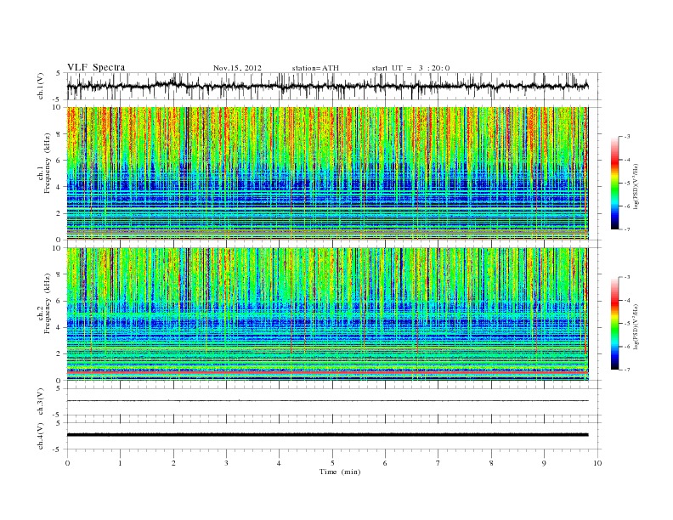Viewport: 673px width, 520px height.
Task: Click the time axis tick label '6'
Action: click(x=385, y=463)
